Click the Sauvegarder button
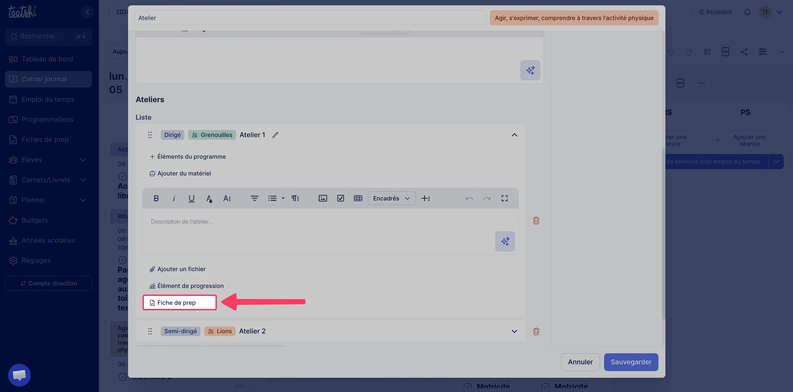 coord(631,362)
